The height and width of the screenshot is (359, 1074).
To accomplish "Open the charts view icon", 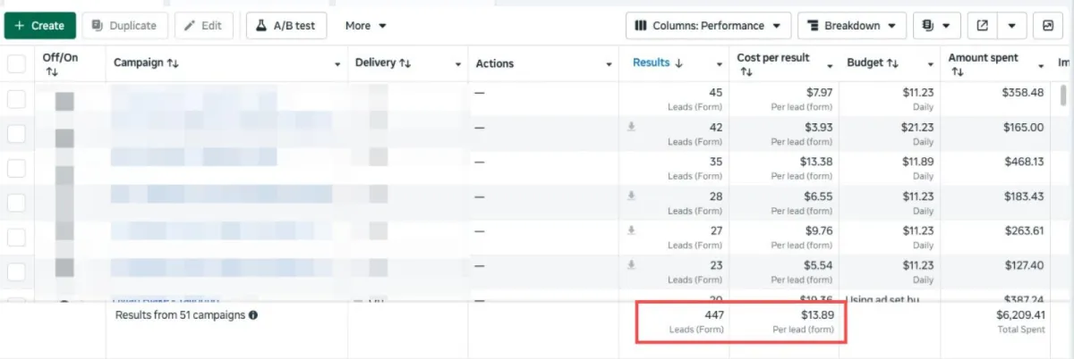I will (1048, 26).
